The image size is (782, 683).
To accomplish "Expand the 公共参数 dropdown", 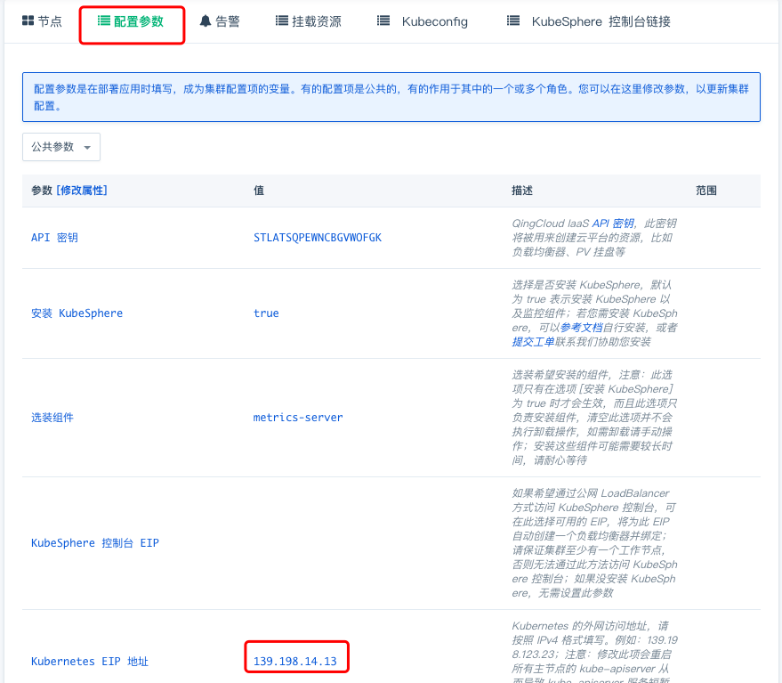I will tap(61, 147).
